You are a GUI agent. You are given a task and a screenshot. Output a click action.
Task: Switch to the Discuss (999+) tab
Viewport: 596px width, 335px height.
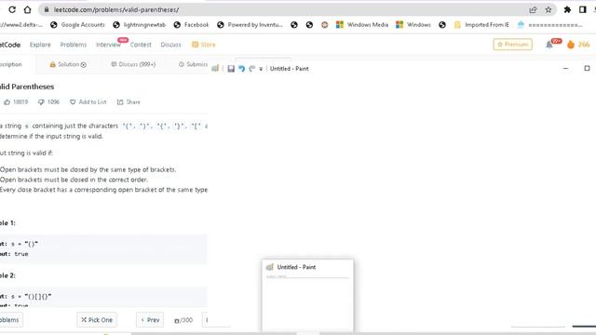[133, 64]
